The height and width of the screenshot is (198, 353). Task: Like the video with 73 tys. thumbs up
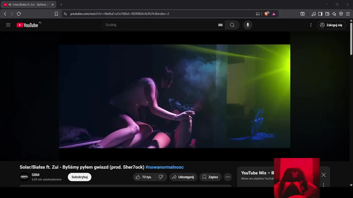click(x=144, y=177)
